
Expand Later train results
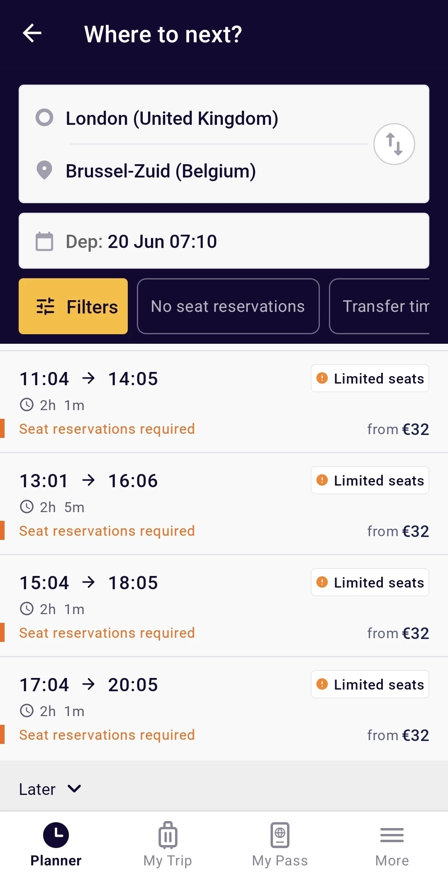[50, 789]
